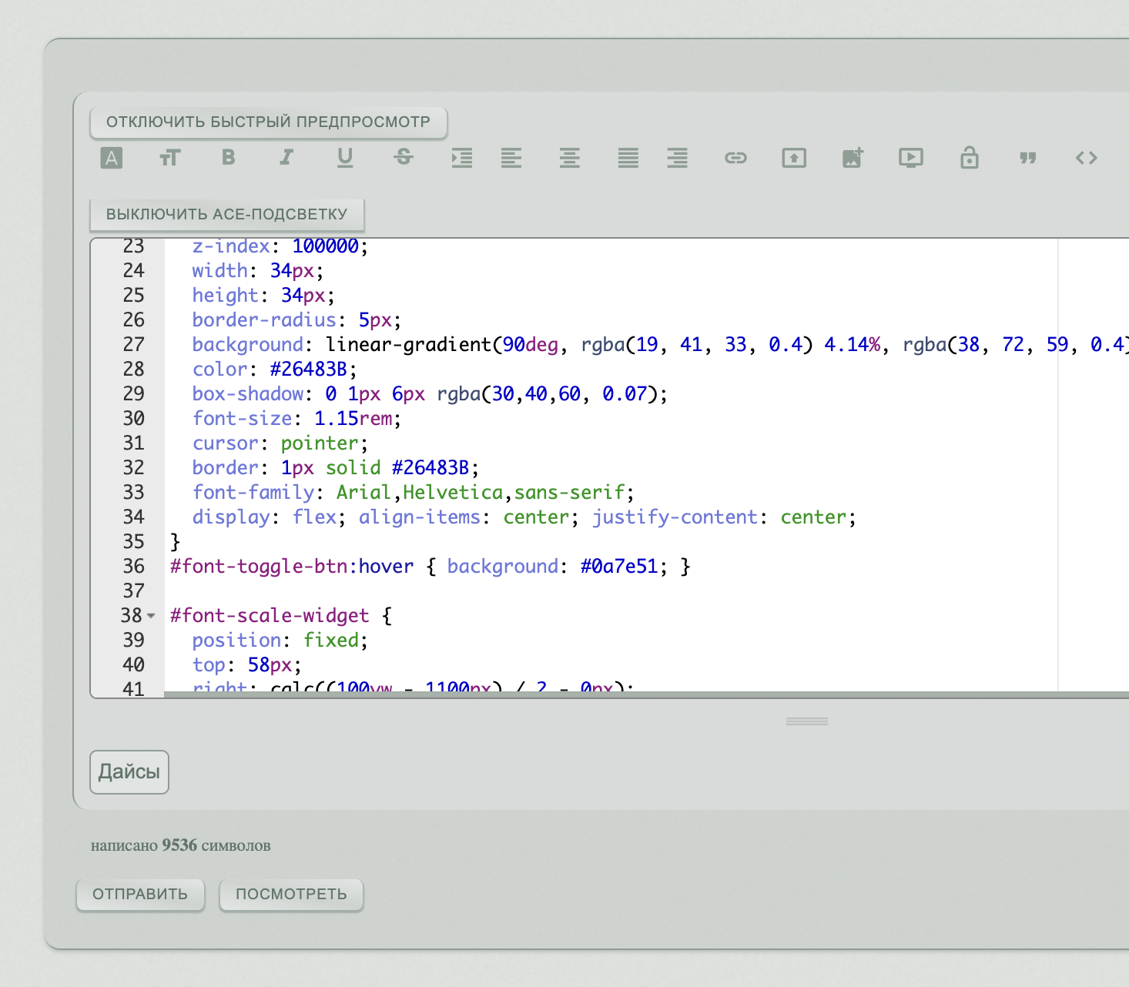
Task: Collapse the code block at line 38
Action: (x=152, y=616)
